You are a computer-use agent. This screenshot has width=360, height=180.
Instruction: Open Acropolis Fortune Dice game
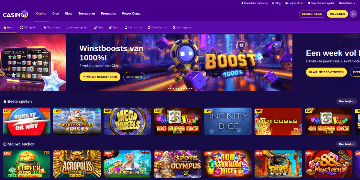[77, 164]
